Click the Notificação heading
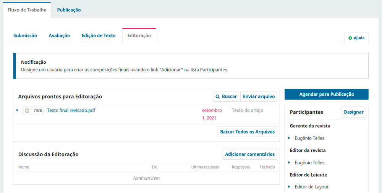382x193 pixels. point(33,62)
